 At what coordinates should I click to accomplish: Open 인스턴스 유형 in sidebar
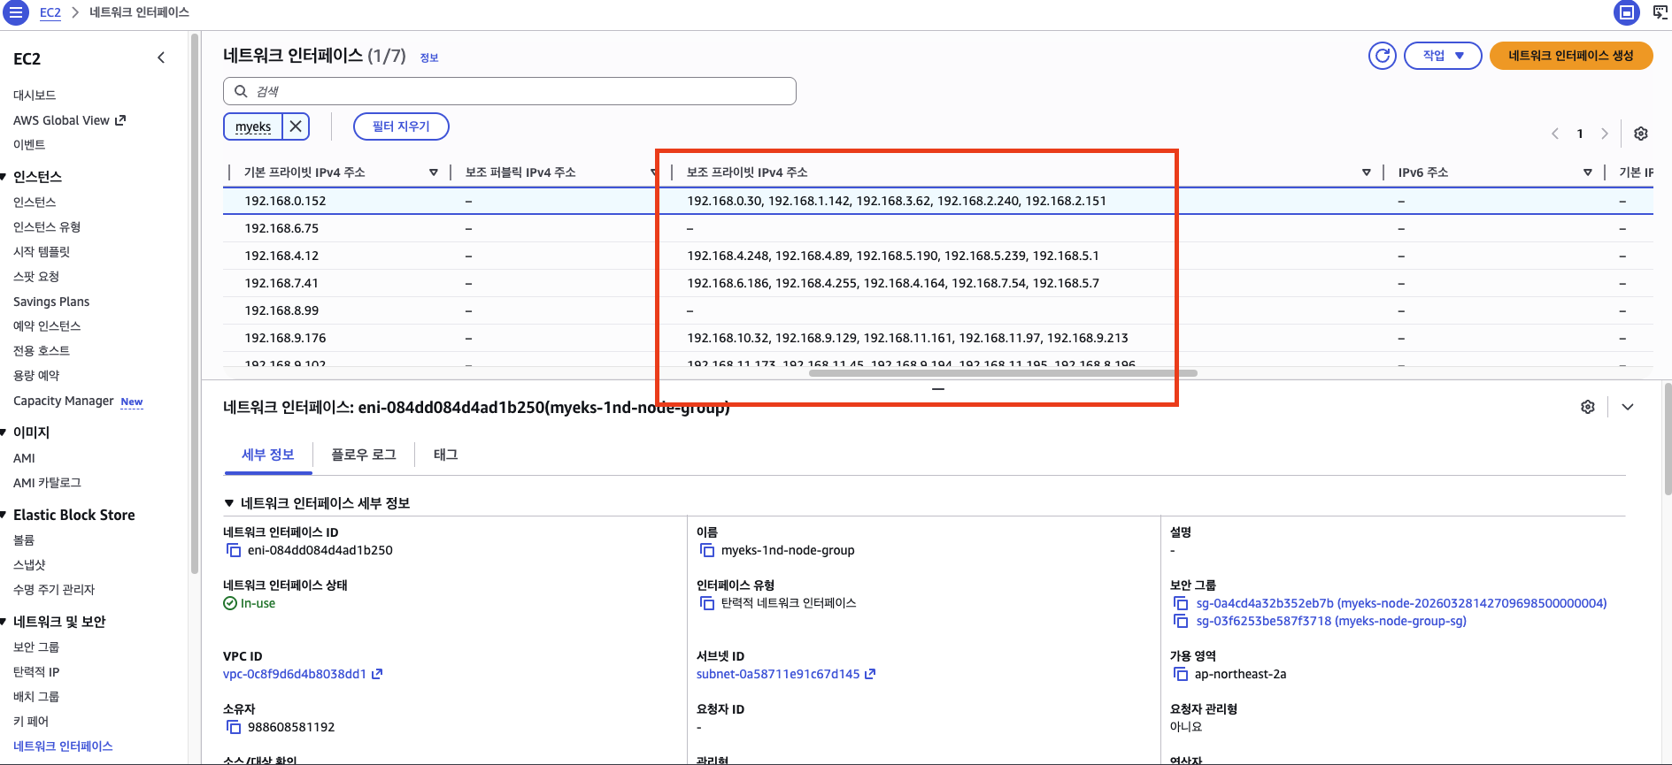point(47,227)
